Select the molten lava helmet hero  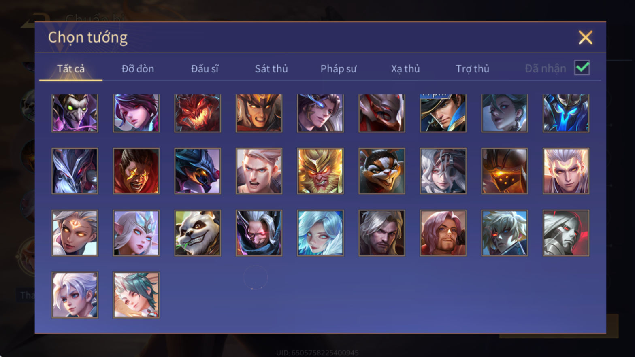point(504,171)
